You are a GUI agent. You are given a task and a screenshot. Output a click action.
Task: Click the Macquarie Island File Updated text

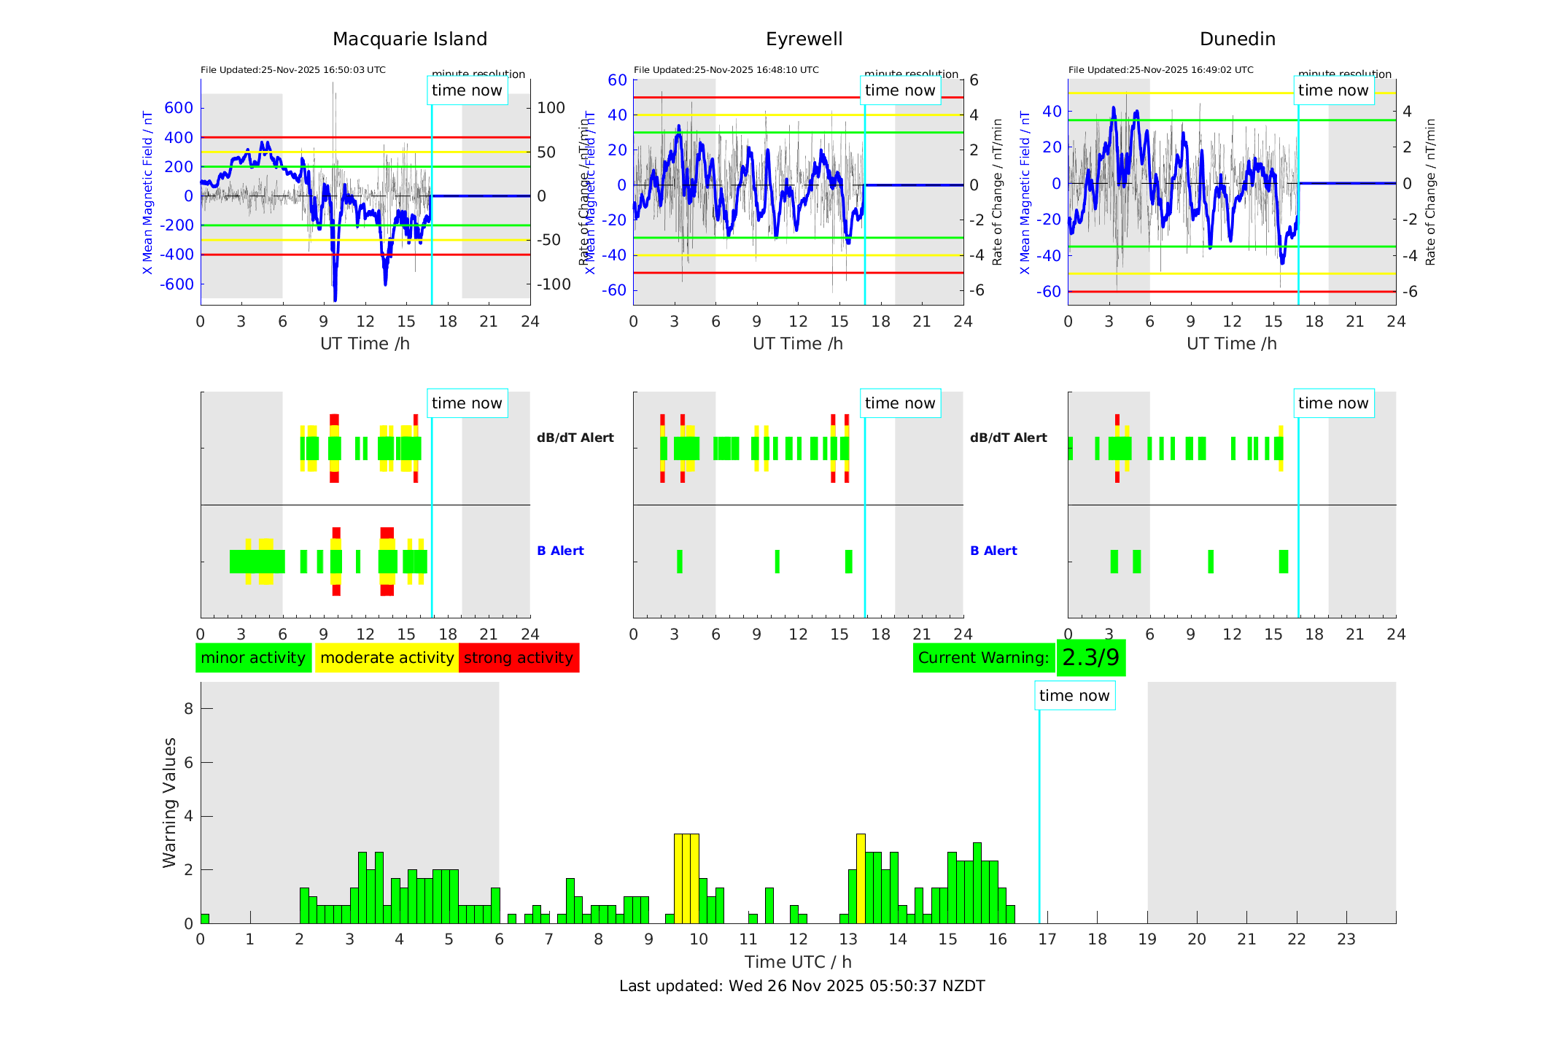(x=292, y=70)
